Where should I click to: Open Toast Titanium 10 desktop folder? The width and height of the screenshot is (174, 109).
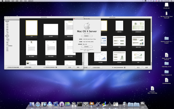point(166,72)
